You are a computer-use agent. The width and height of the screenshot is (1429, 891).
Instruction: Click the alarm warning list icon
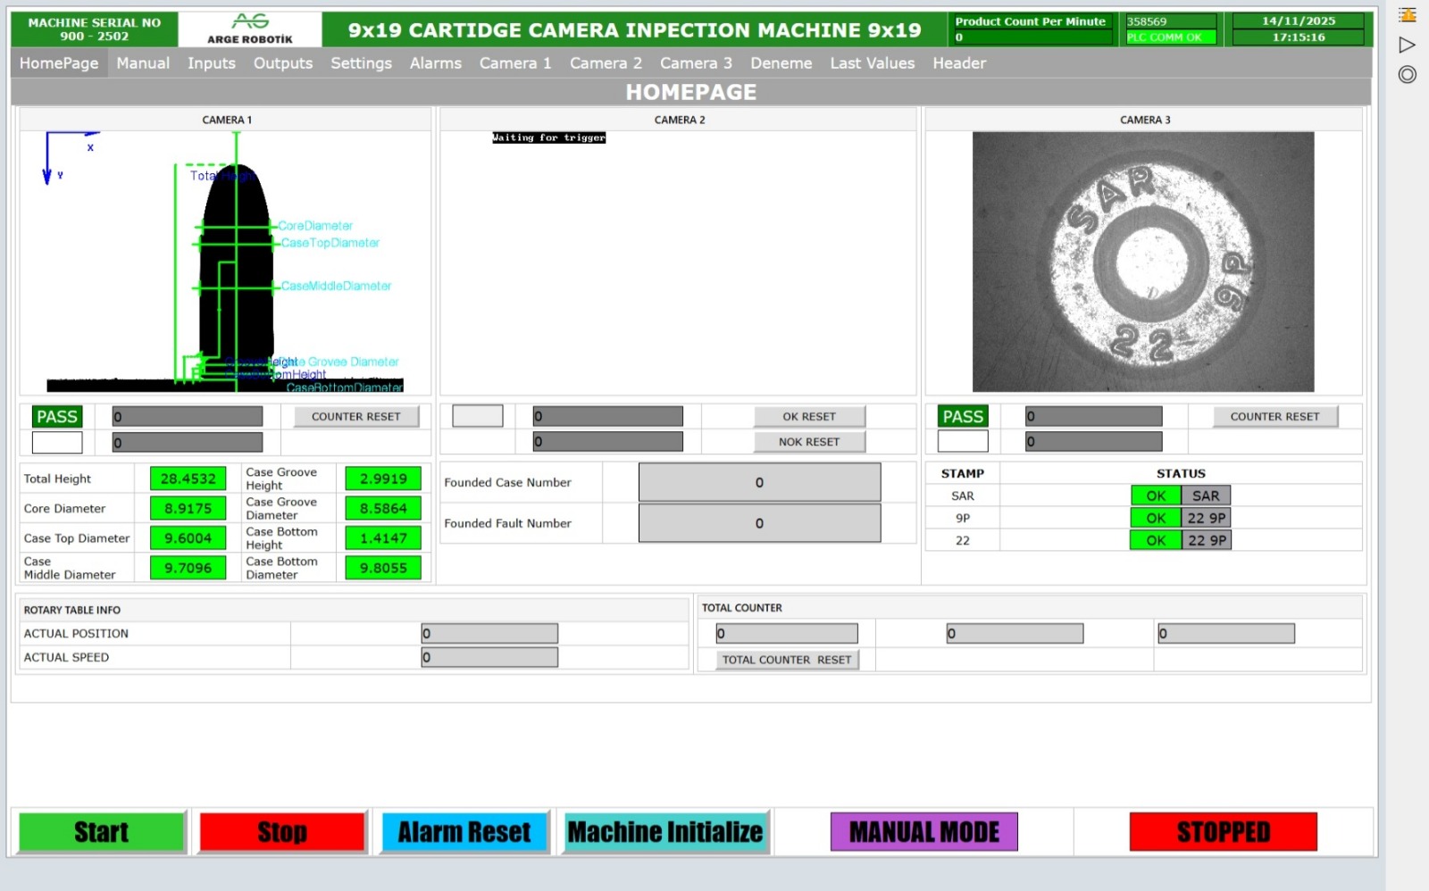click(1408, 15)
